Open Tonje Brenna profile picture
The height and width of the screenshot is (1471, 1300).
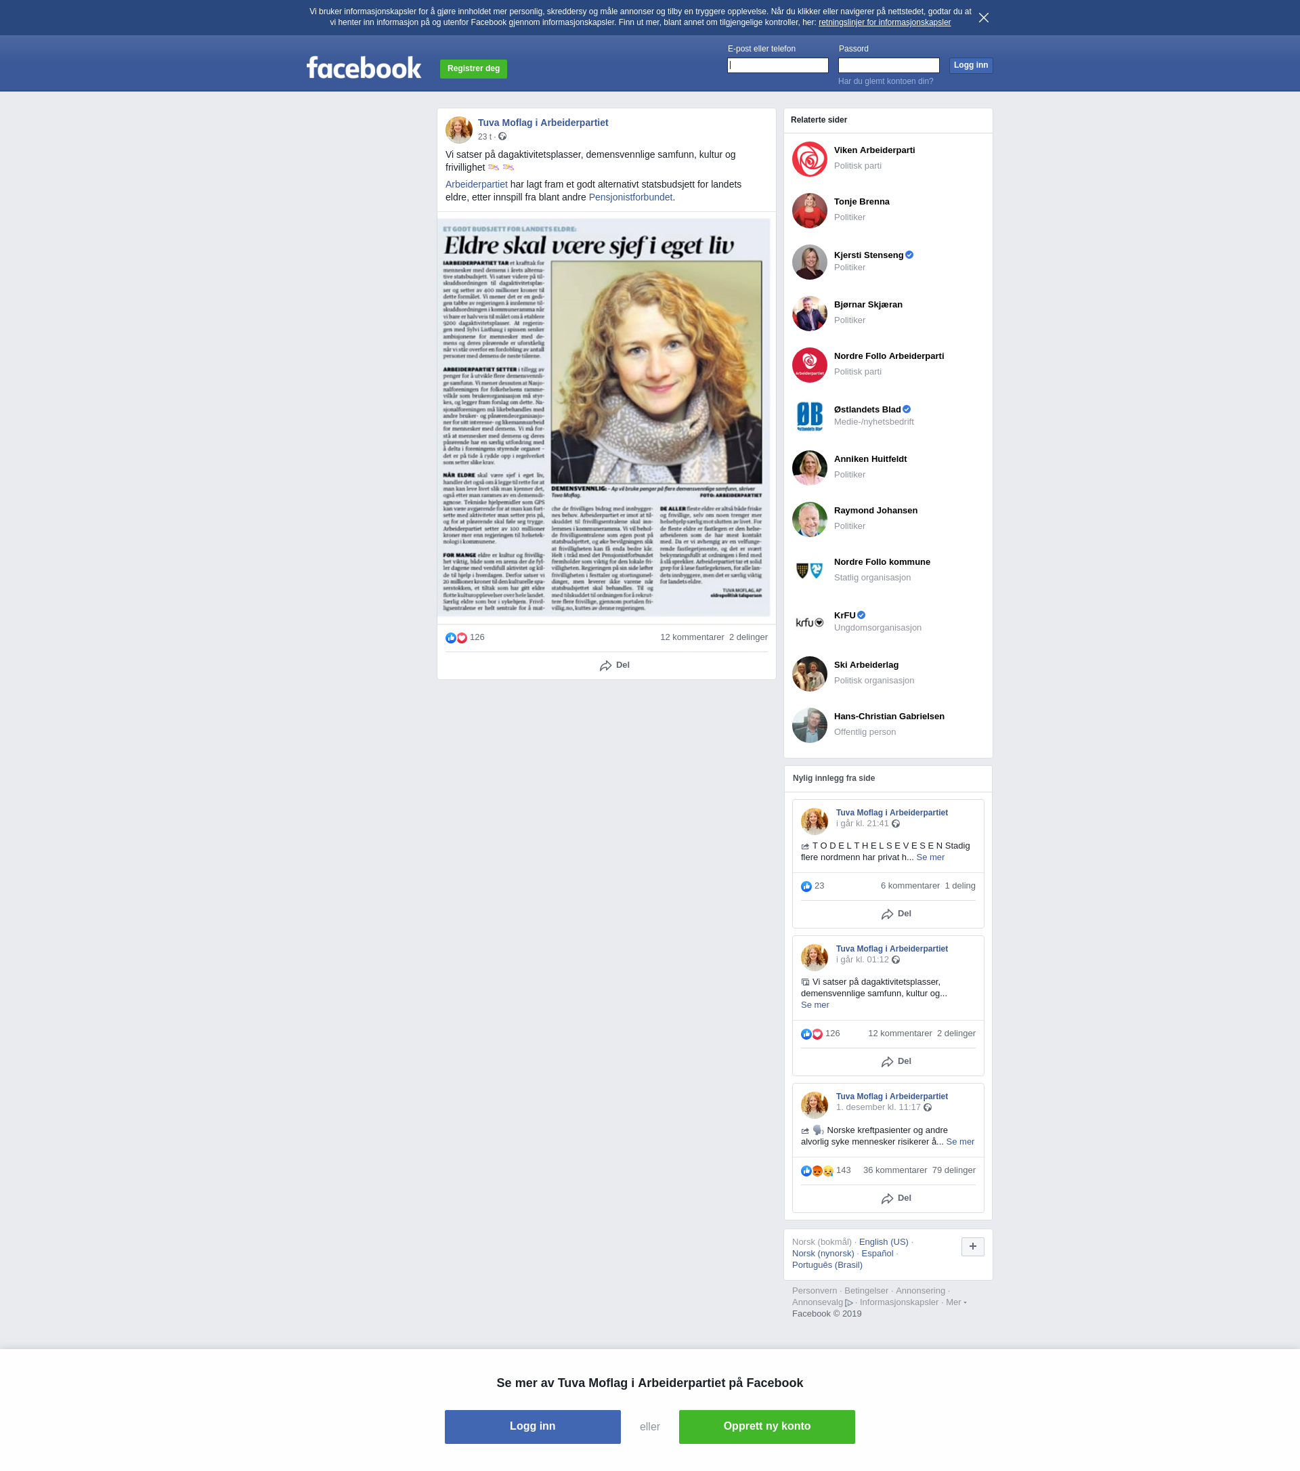coord(809,210)
